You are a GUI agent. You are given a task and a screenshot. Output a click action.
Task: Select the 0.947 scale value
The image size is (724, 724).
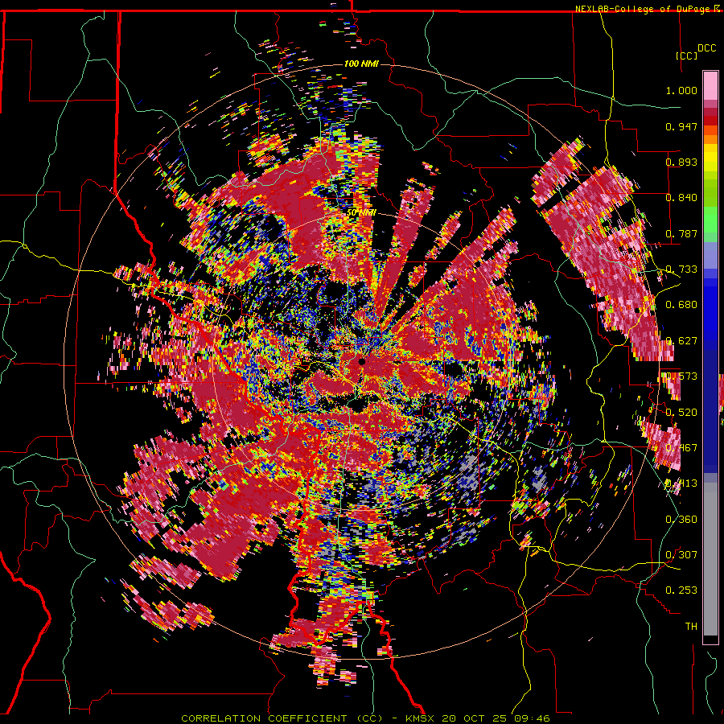tap(681, 126)
